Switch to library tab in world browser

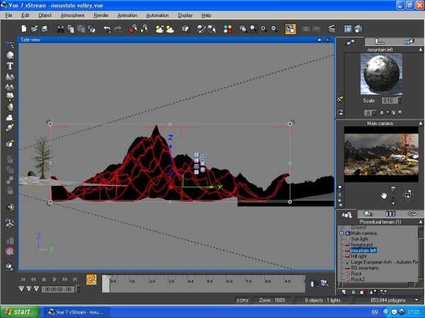point(390,214)
